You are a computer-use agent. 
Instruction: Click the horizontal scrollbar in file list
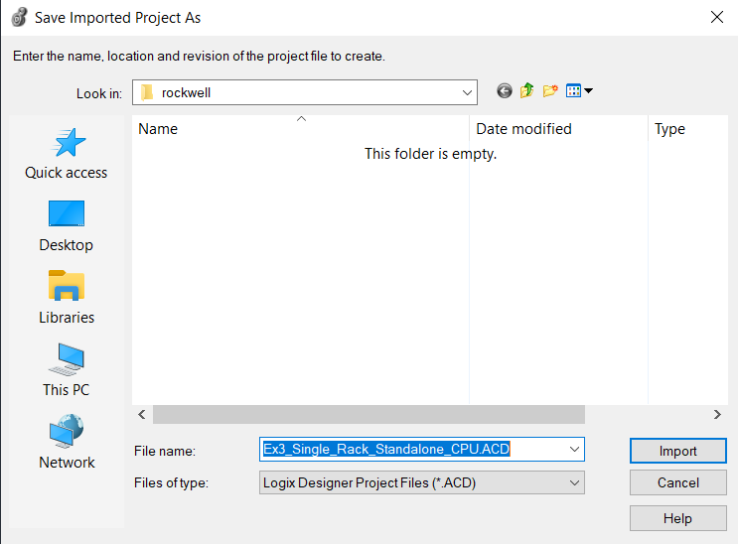pyautogui.click(x=368, y=414)
